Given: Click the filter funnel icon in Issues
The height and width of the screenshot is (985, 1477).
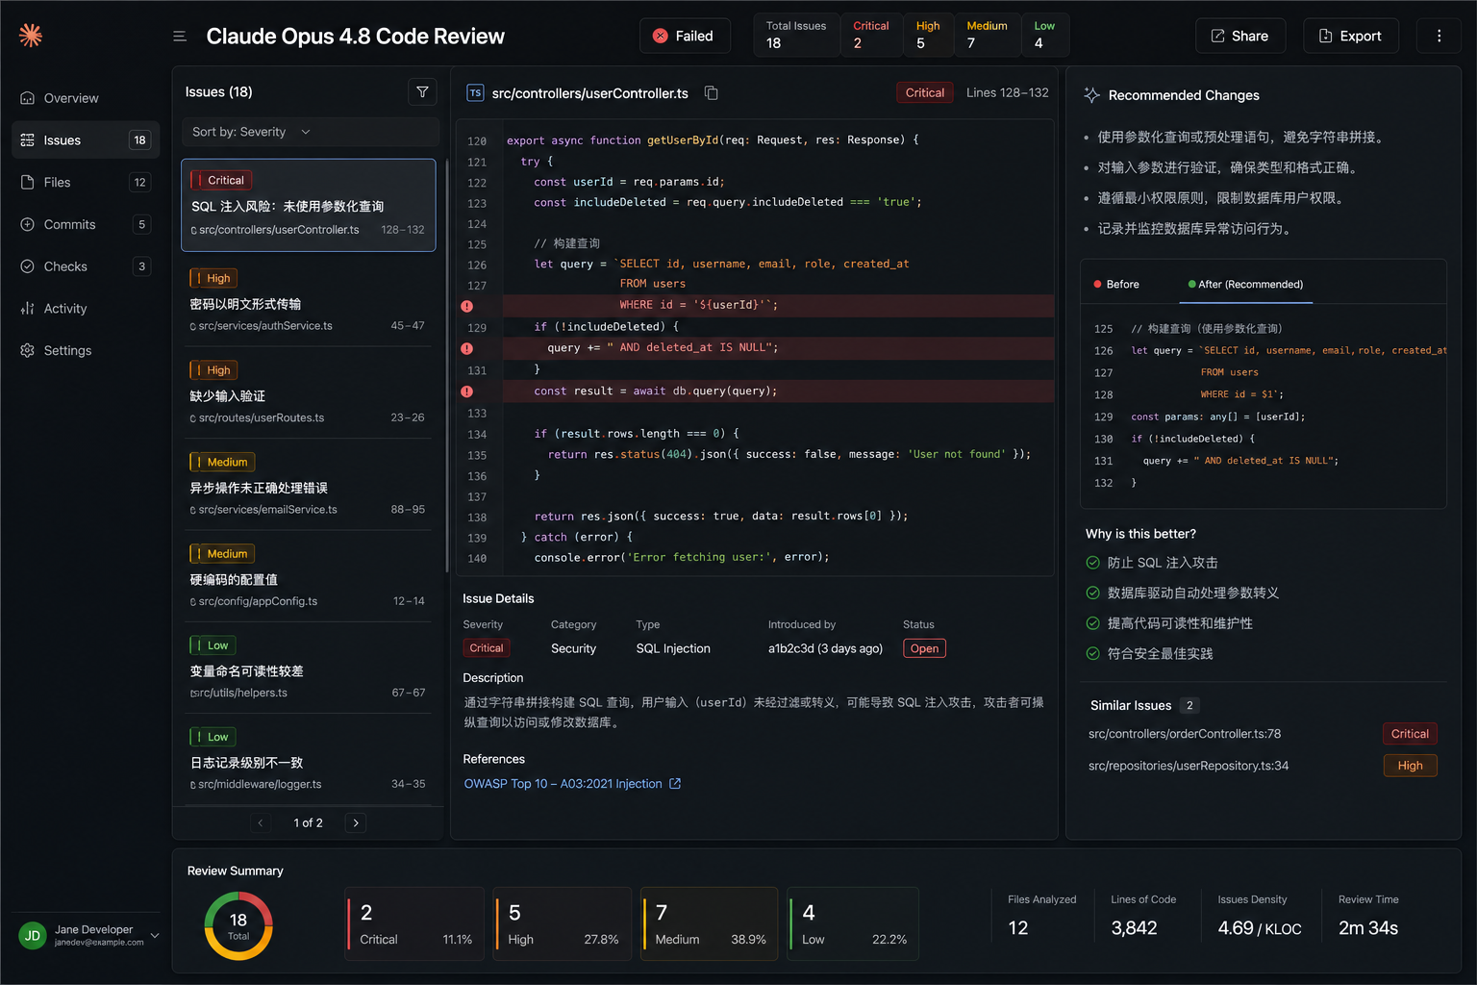Looking at the screenshot, I should pyautogui.click(x=422, y=91).
